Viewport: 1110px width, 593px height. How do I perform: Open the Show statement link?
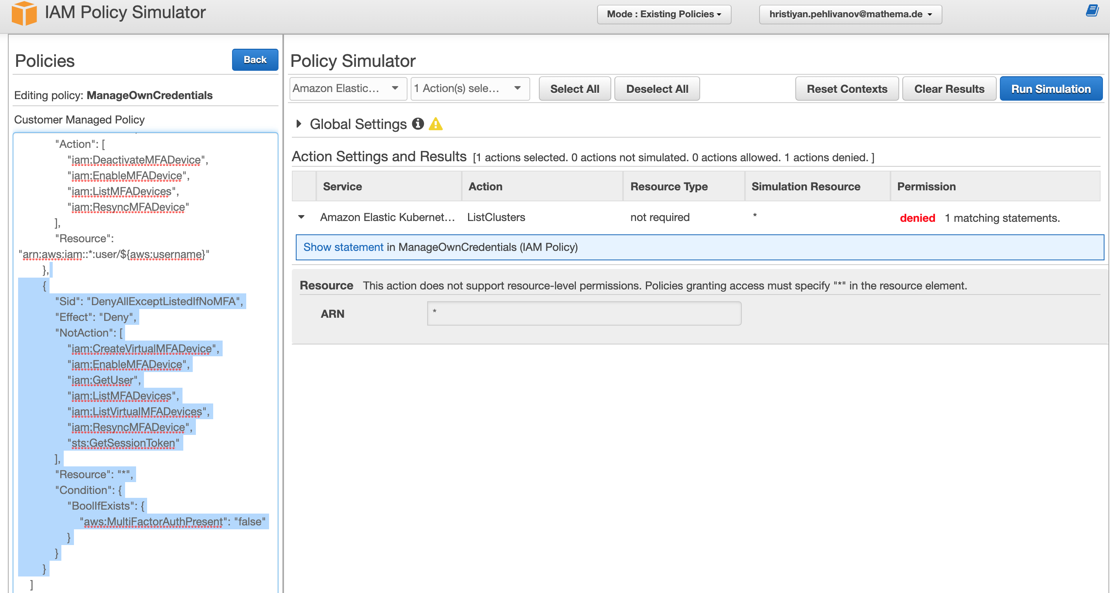(x=343, y=247)
